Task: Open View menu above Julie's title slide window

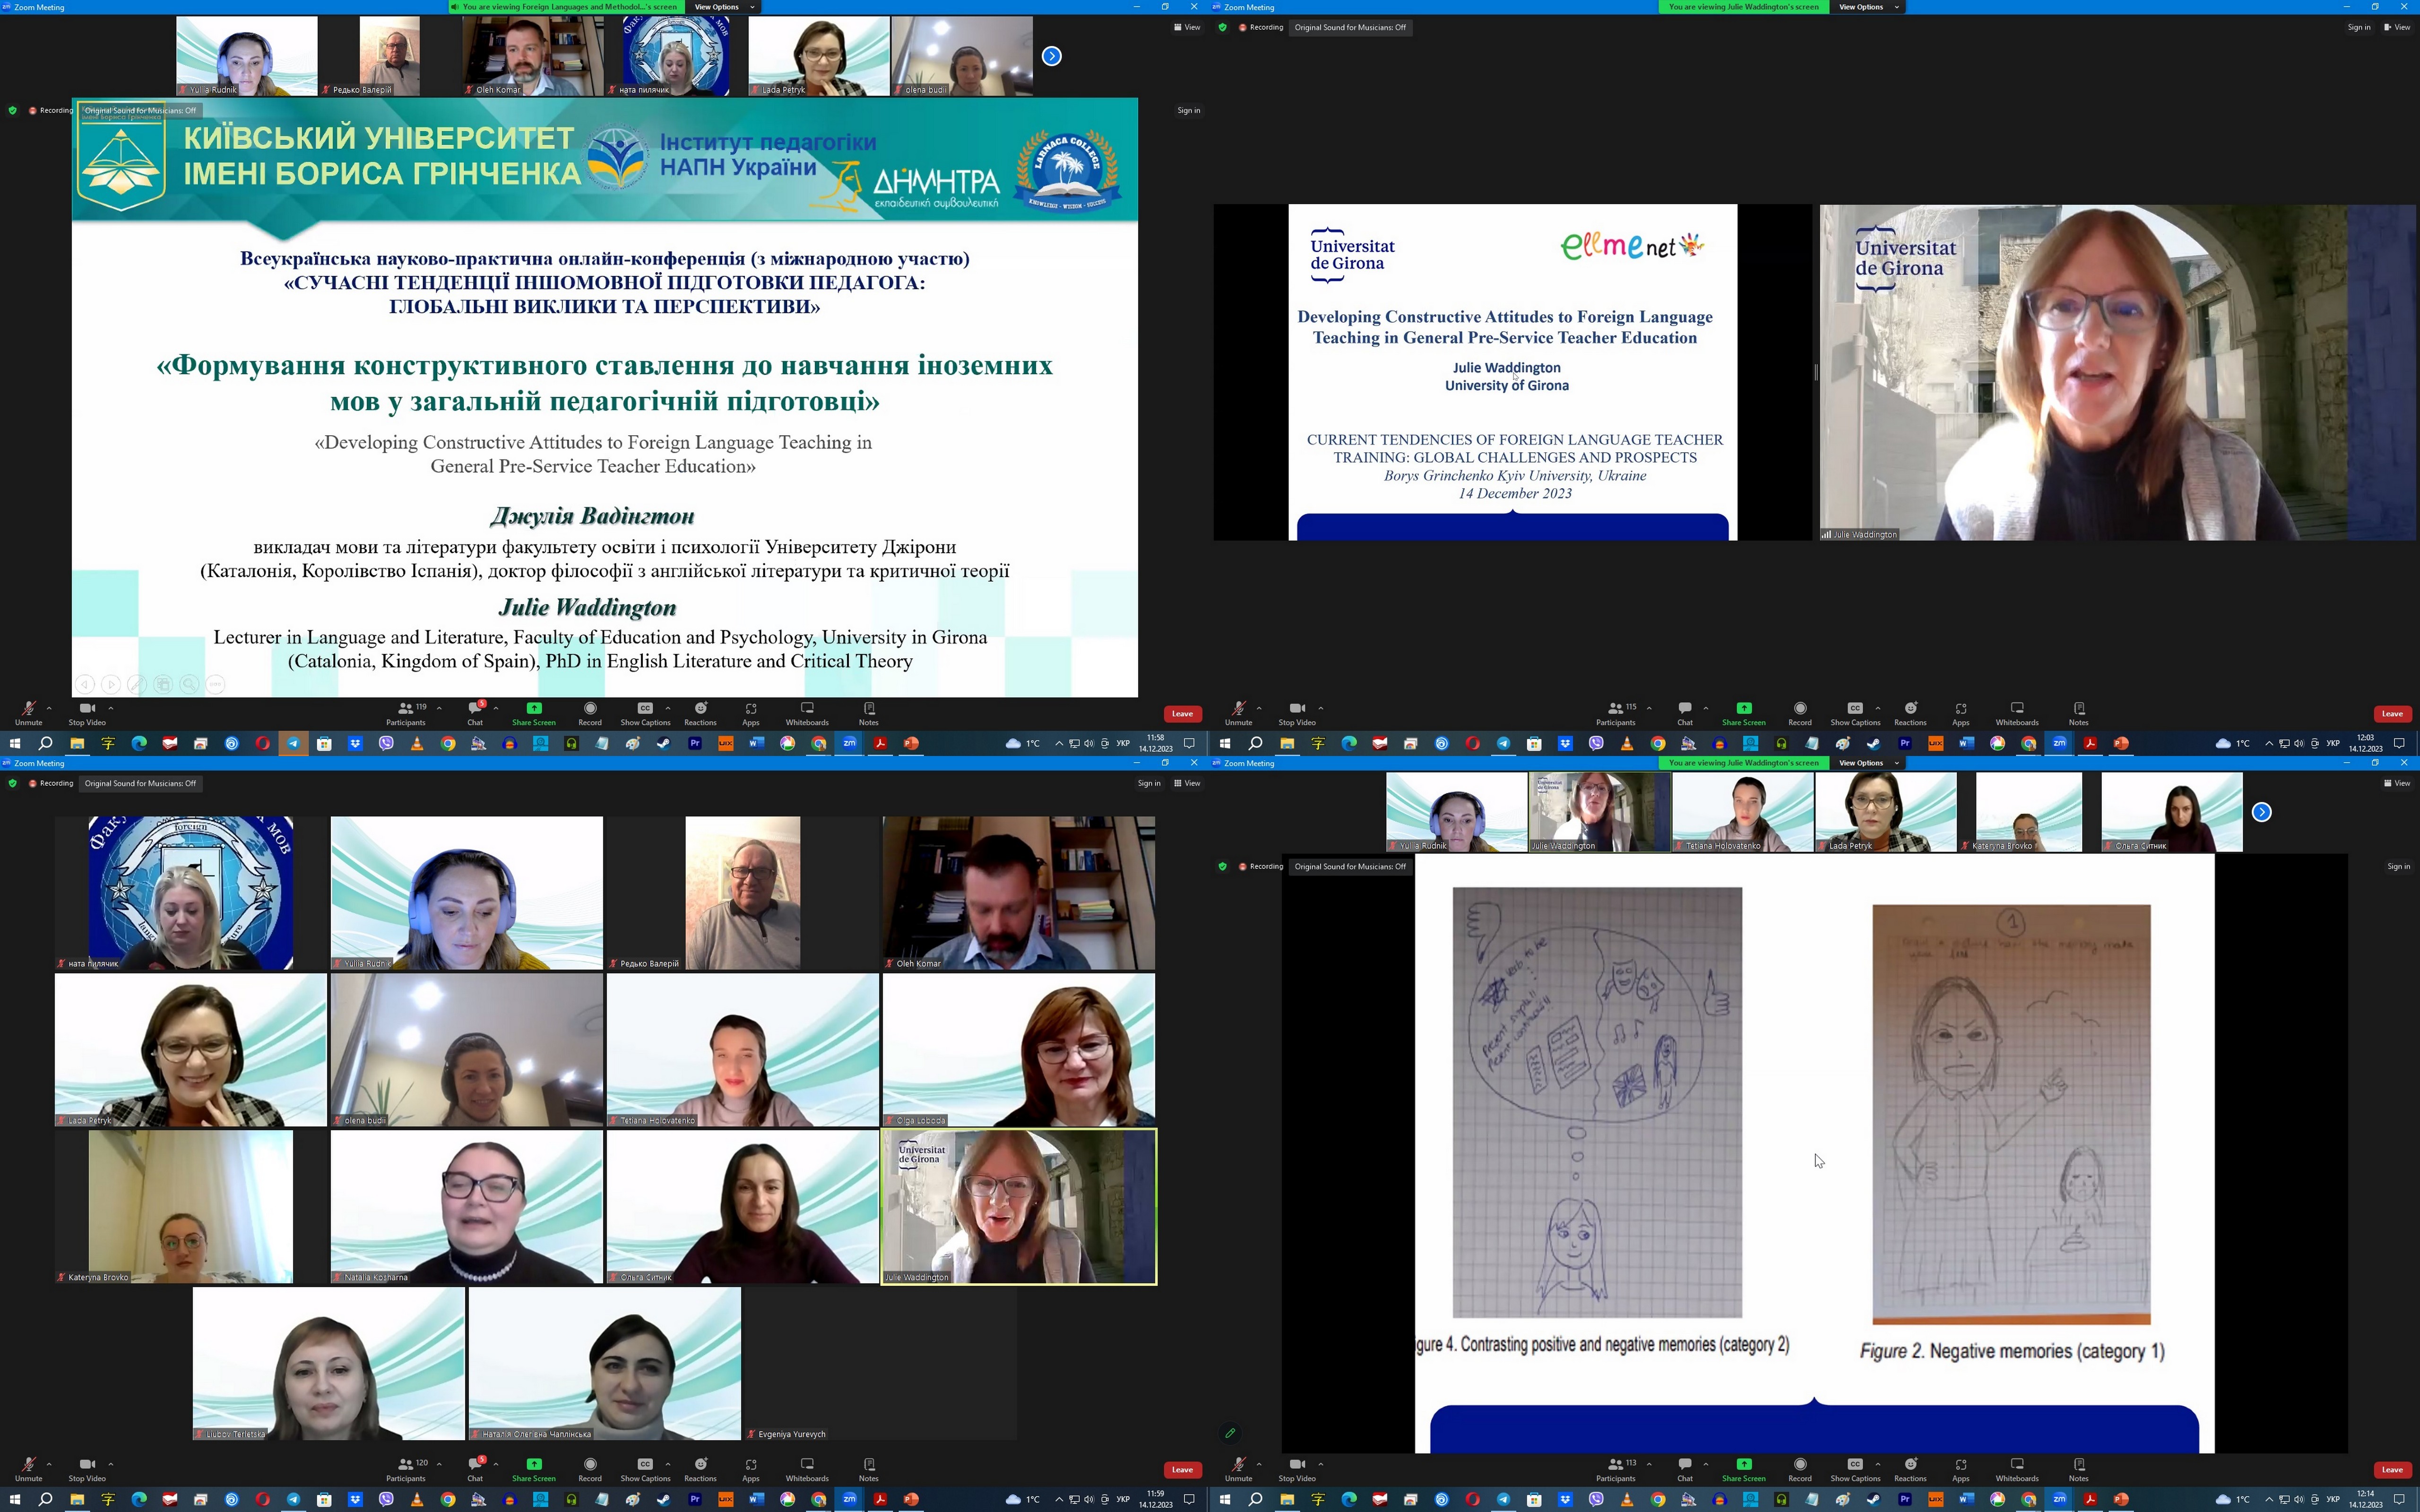Action: coord(2396,27)
